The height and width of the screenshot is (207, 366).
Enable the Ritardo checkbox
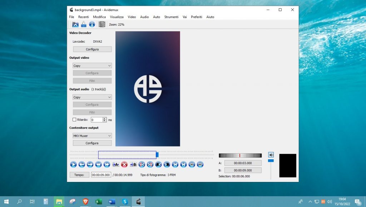(x=74, y=120)
